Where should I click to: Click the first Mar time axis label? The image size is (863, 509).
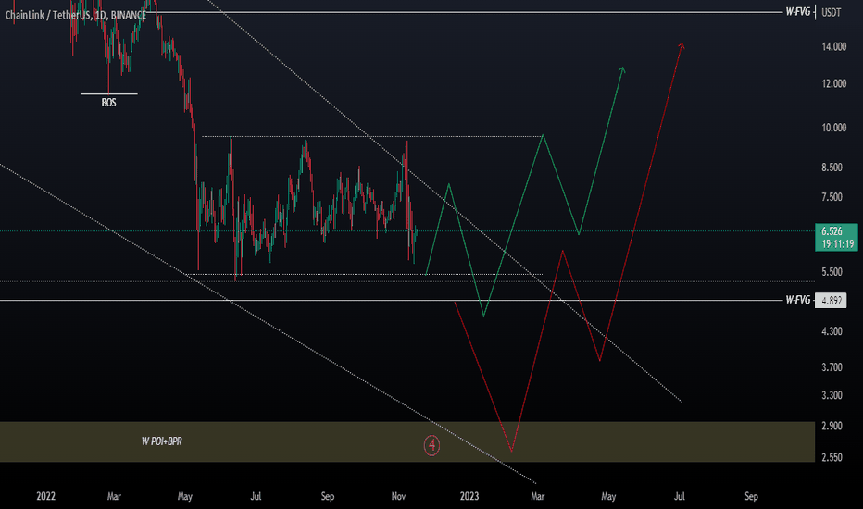click(114, 496)
